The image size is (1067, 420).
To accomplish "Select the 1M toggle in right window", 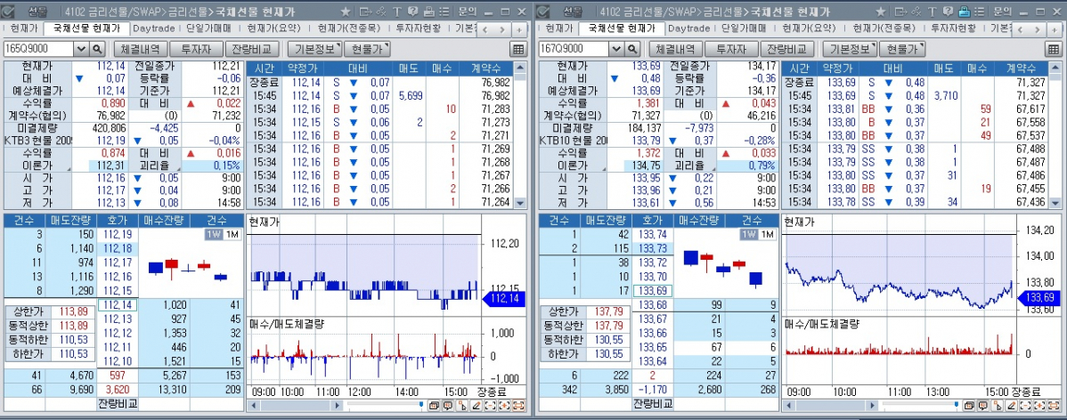I will pyautogui.click(x=766, y=234).
